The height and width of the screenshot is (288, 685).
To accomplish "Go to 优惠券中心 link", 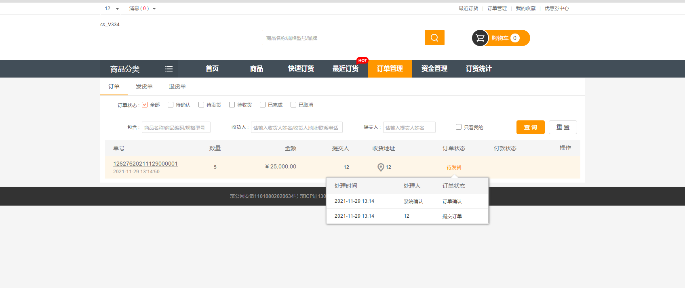I will tap(557, 8).
